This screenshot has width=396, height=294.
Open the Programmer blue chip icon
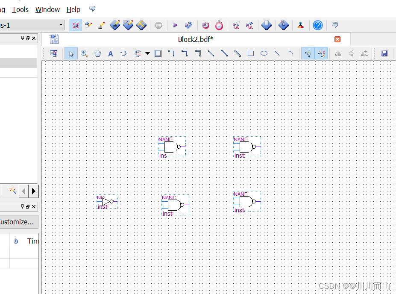tap(267, 25)
